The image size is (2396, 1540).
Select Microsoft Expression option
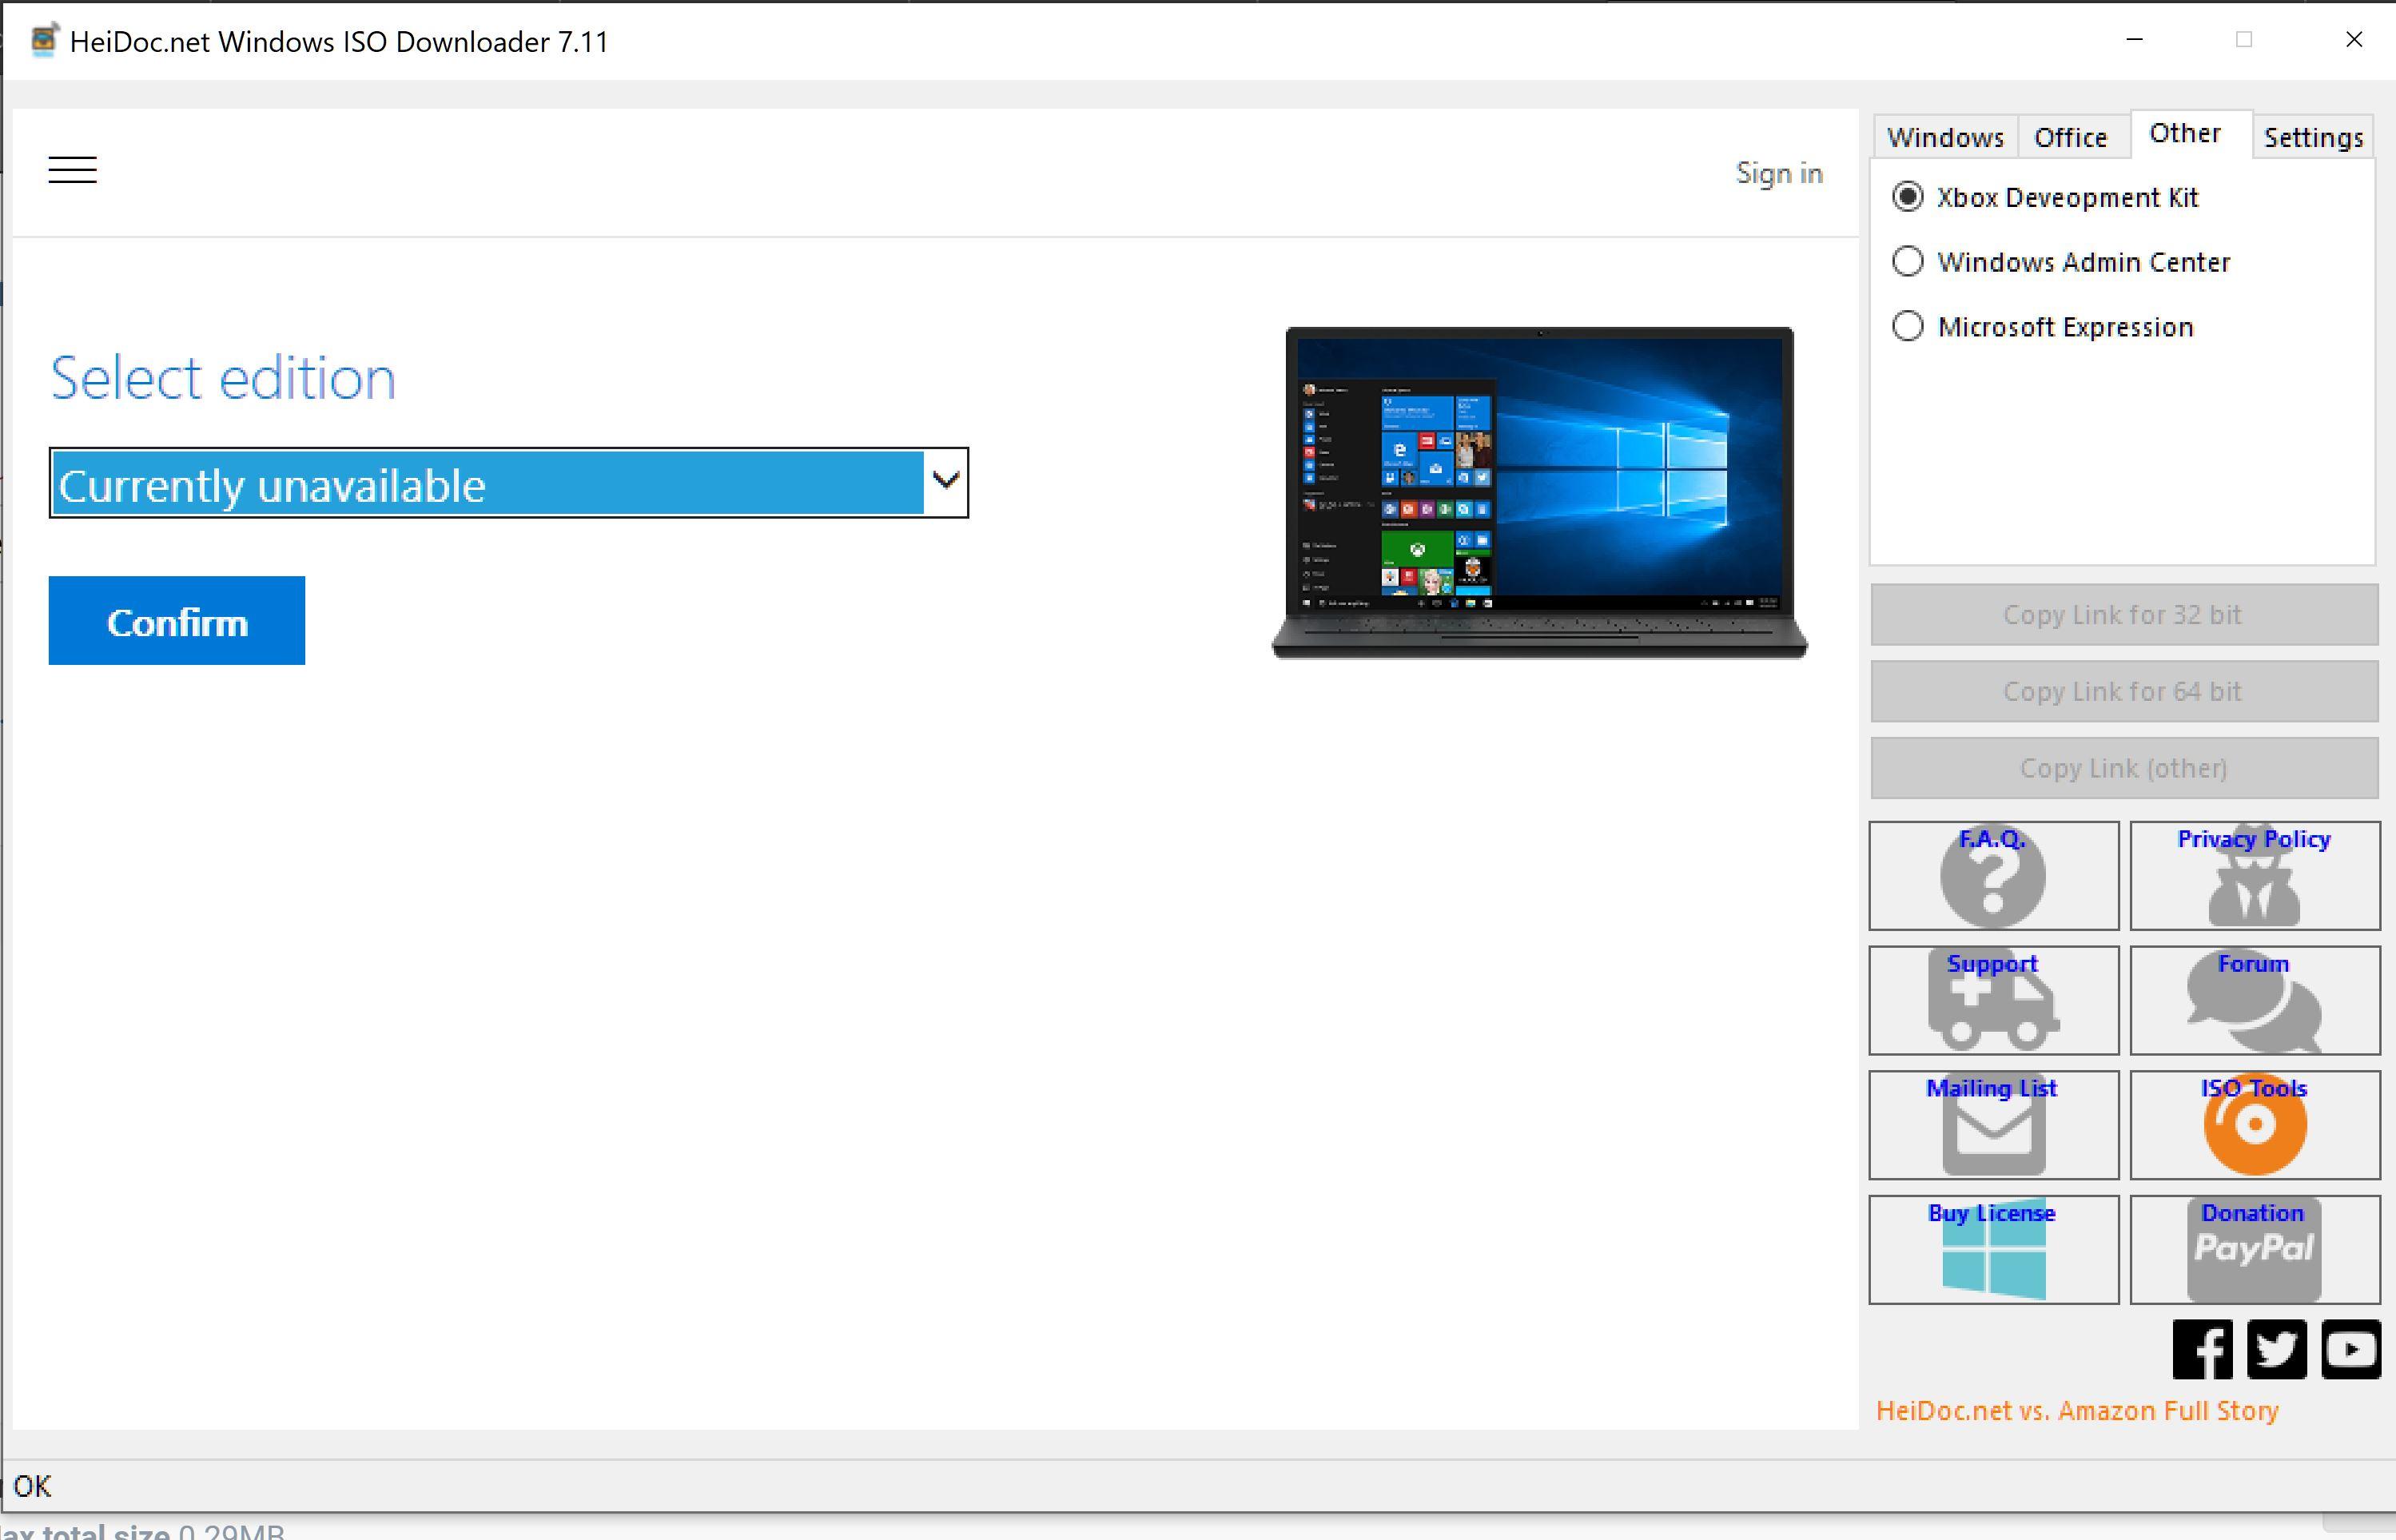pyautogui.click(x=2042, y=327)
